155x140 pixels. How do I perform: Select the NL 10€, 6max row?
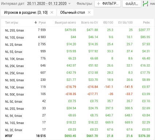[x=77, y=59]
